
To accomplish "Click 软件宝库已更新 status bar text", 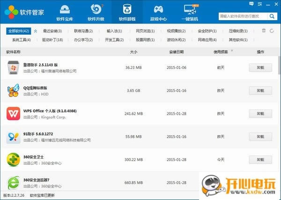I will click(x=42, y=195).
